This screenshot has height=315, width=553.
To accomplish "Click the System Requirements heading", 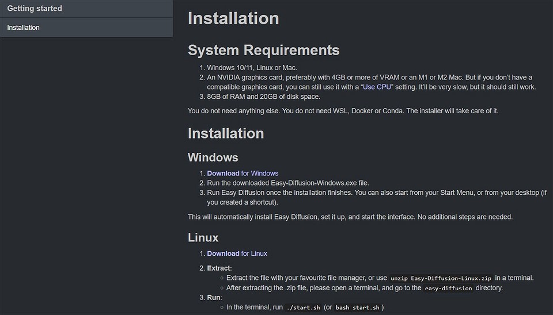I will point(263,50).
